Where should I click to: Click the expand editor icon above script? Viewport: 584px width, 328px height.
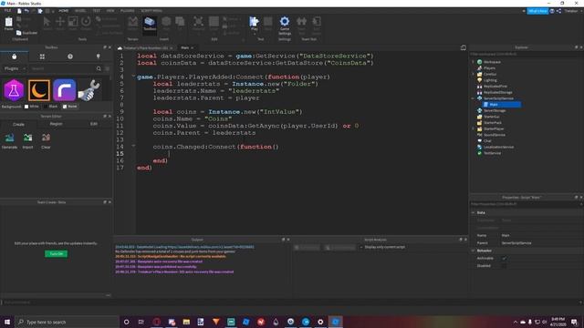point(464,47)
